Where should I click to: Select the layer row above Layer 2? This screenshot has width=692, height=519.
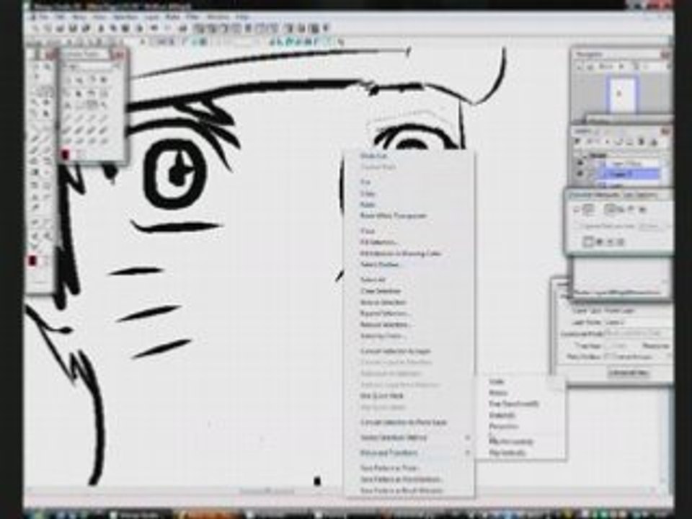pyautogui.click(x=629, y=164)
